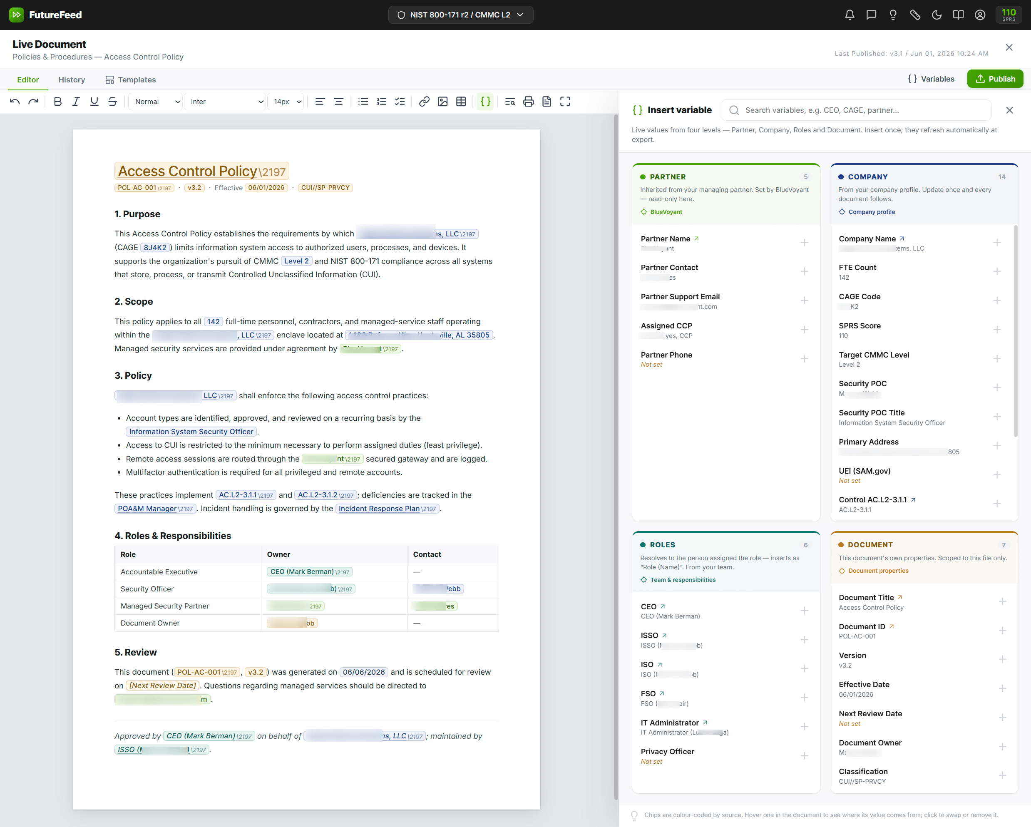Toggle the insert variable braces button
1031x827 pixels.
(485, 101)
